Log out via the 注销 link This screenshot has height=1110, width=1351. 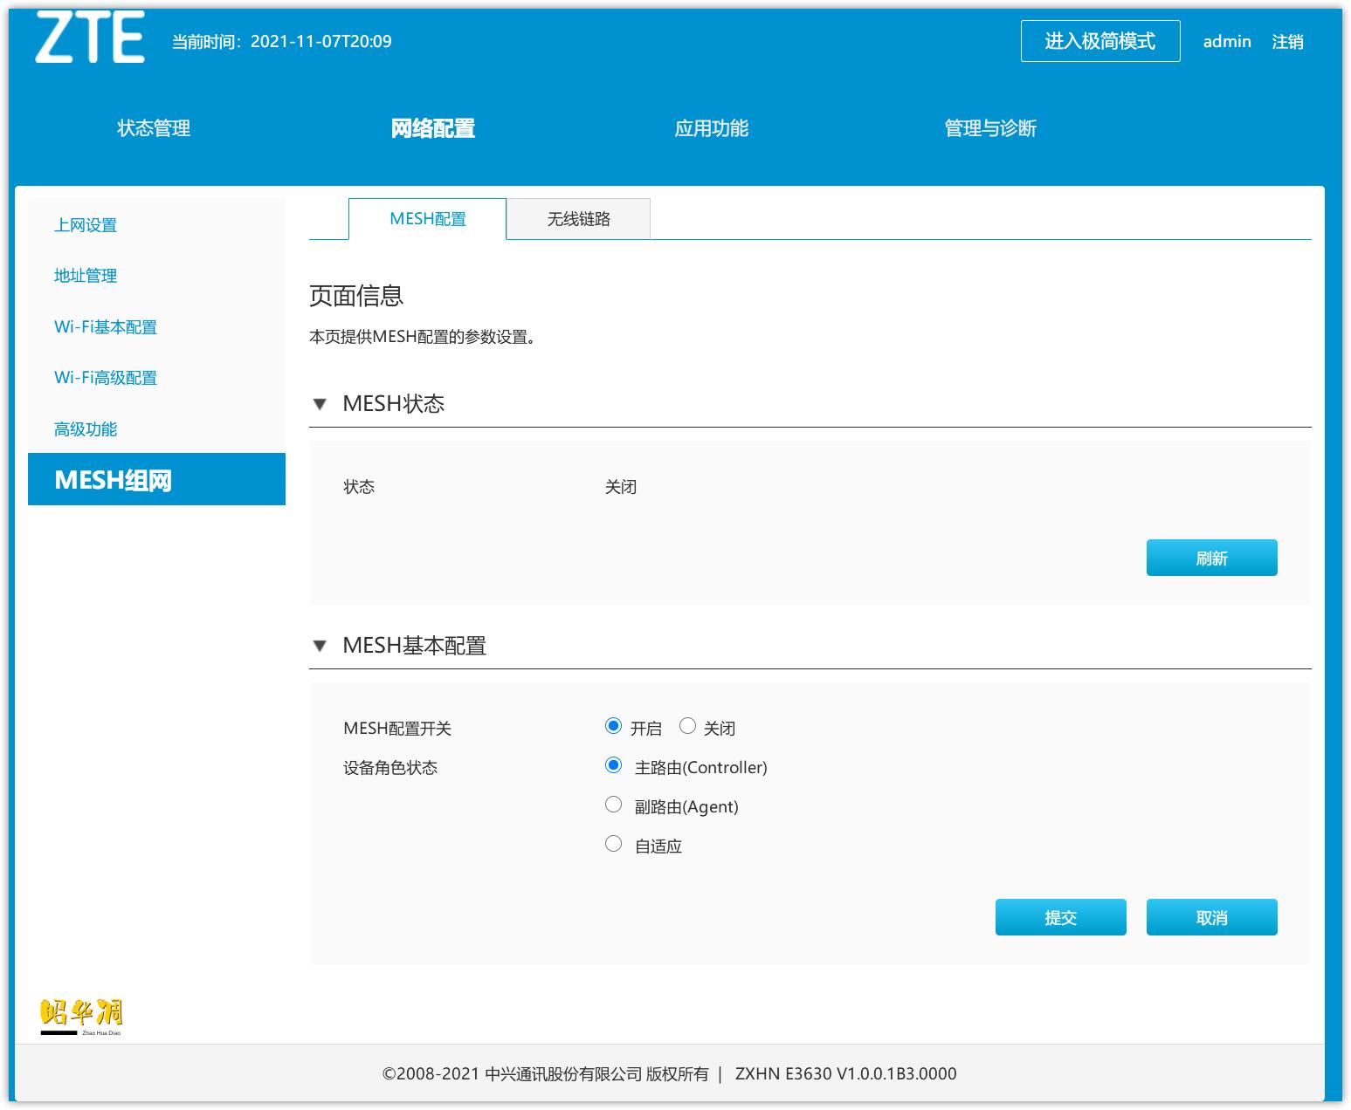(1287, 40)
